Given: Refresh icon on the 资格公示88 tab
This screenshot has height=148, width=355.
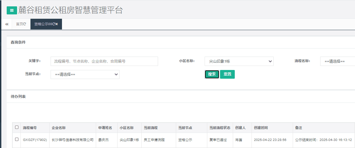Looking at the screenshot, I should (54, 24).
